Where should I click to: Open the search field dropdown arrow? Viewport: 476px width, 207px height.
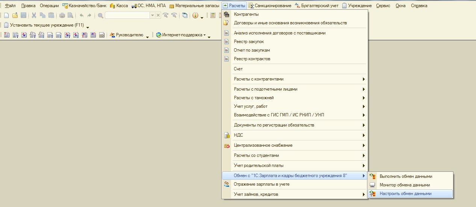coord(152,15)
